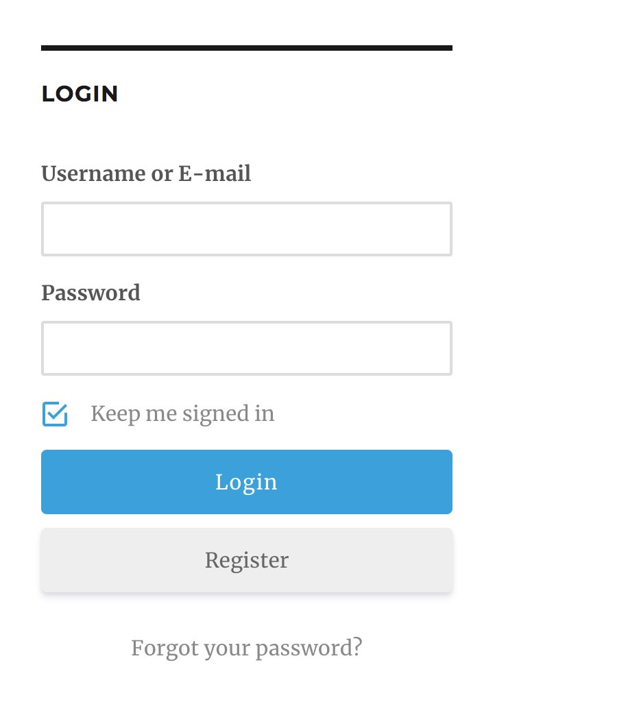Click the word "Login" on blue button

tap(246, 482)
